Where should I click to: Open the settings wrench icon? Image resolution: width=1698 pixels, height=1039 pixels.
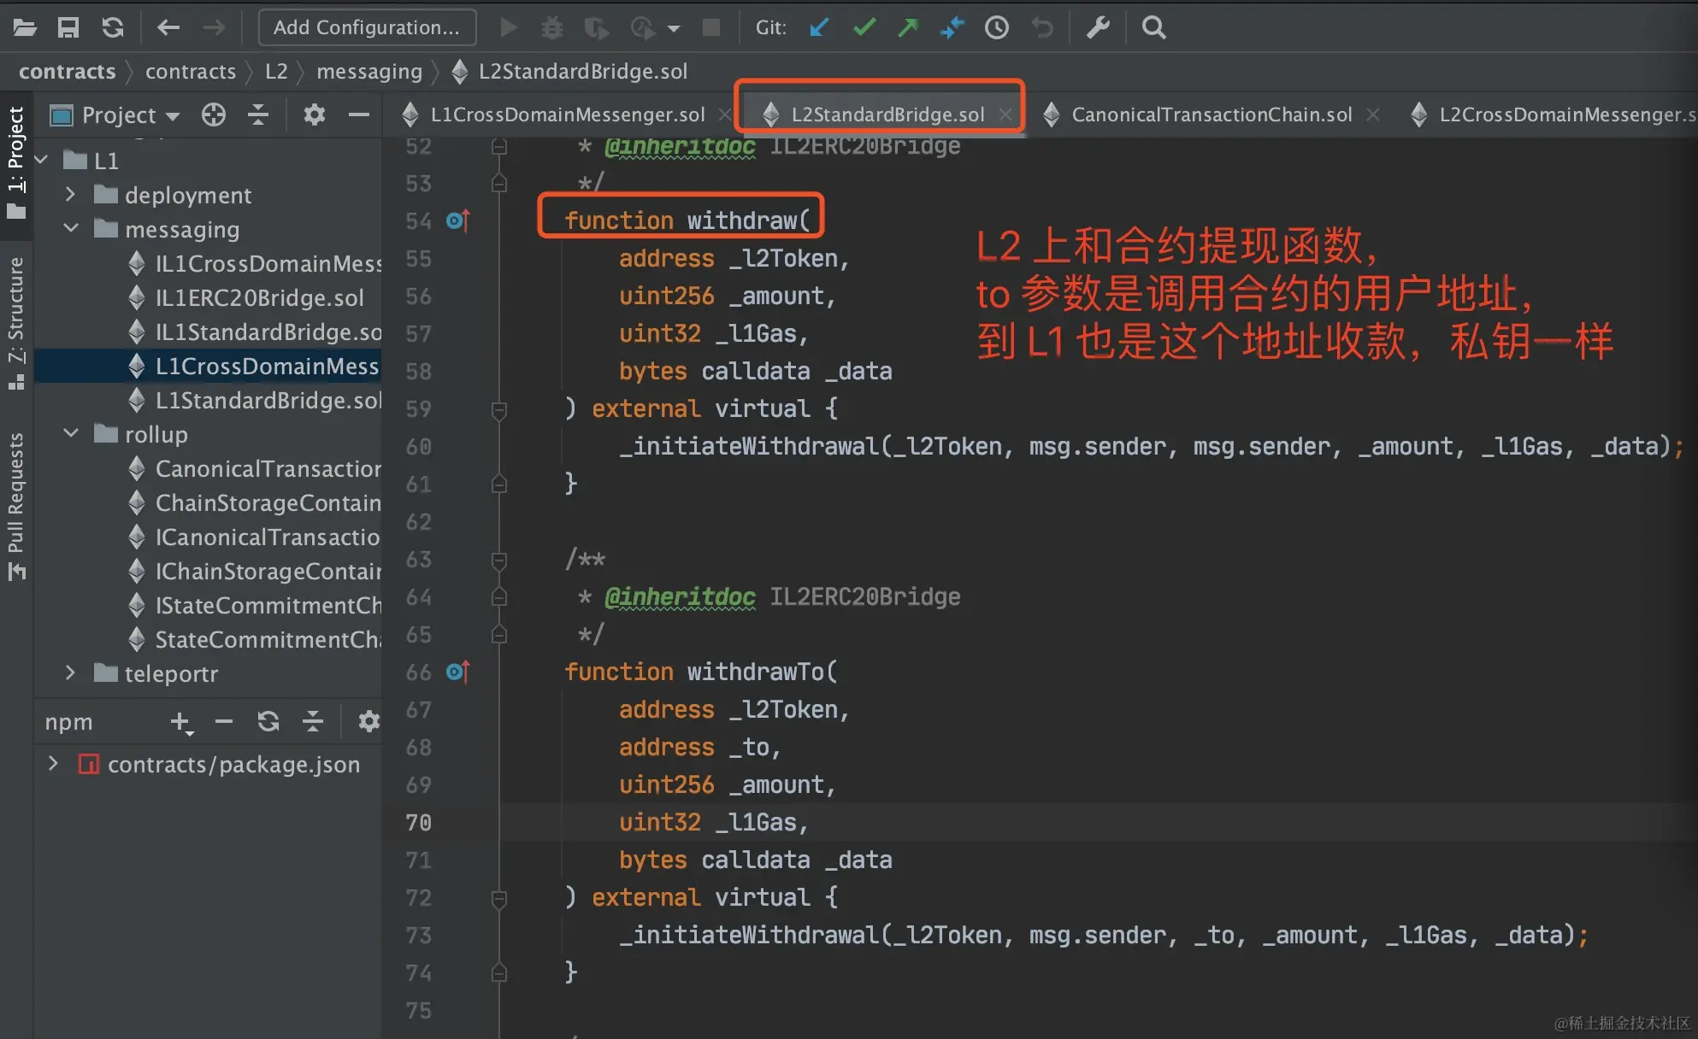[x=1098, y=27]
